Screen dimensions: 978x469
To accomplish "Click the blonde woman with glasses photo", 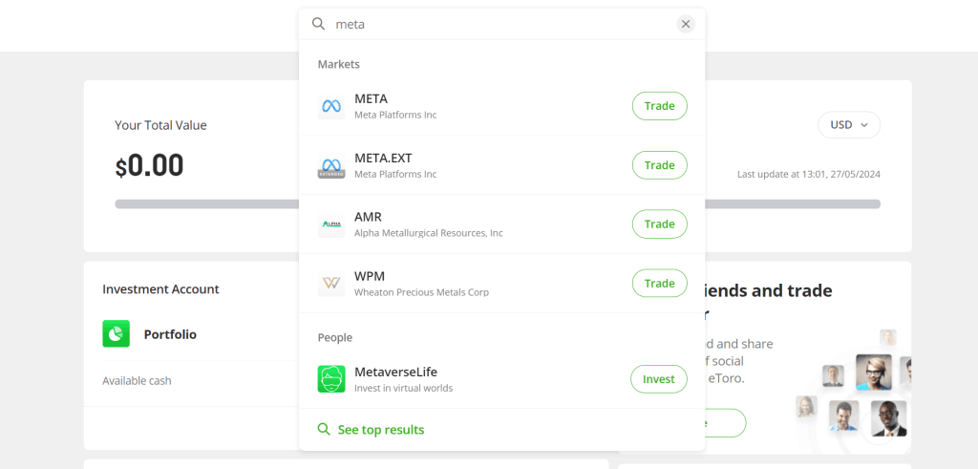I will (873, 373).
